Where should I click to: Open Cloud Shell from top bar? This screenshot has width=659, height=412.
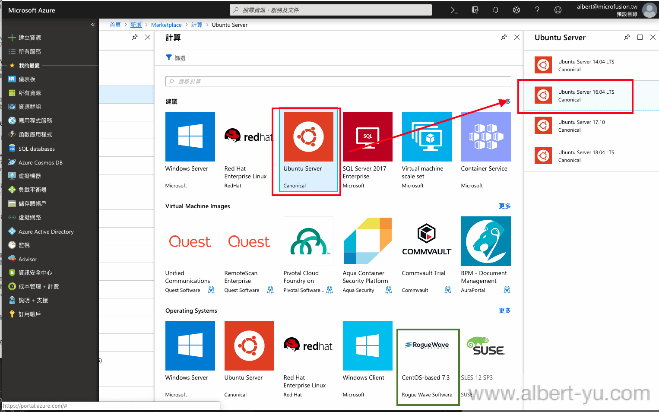click(454, 10)
